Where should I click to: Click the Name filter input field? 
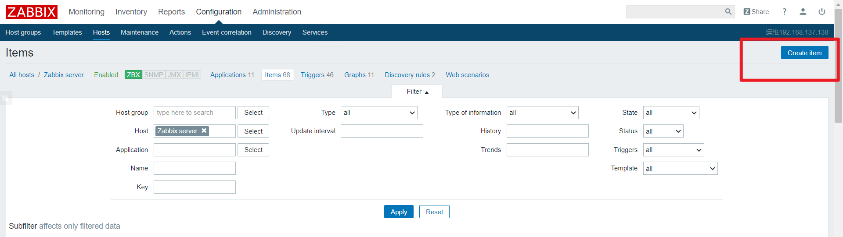[195, 169]
